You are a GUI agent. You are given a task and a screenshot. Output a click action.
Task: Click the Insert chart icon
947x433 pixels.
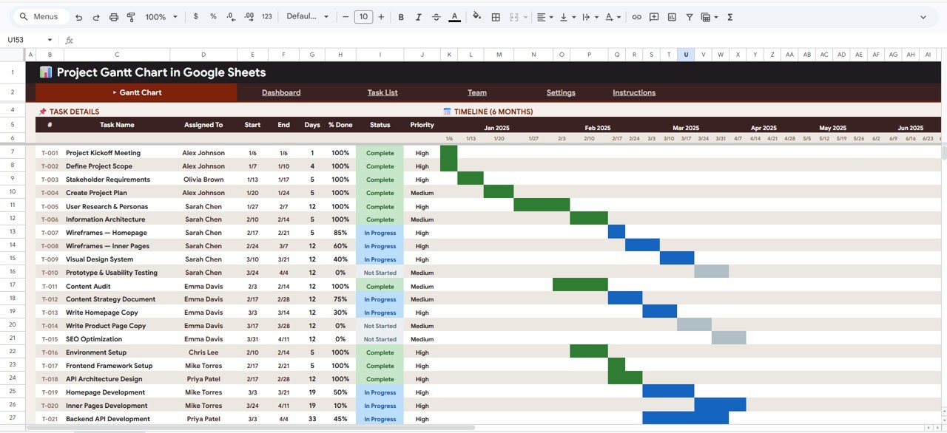click(x=671, y=16)
